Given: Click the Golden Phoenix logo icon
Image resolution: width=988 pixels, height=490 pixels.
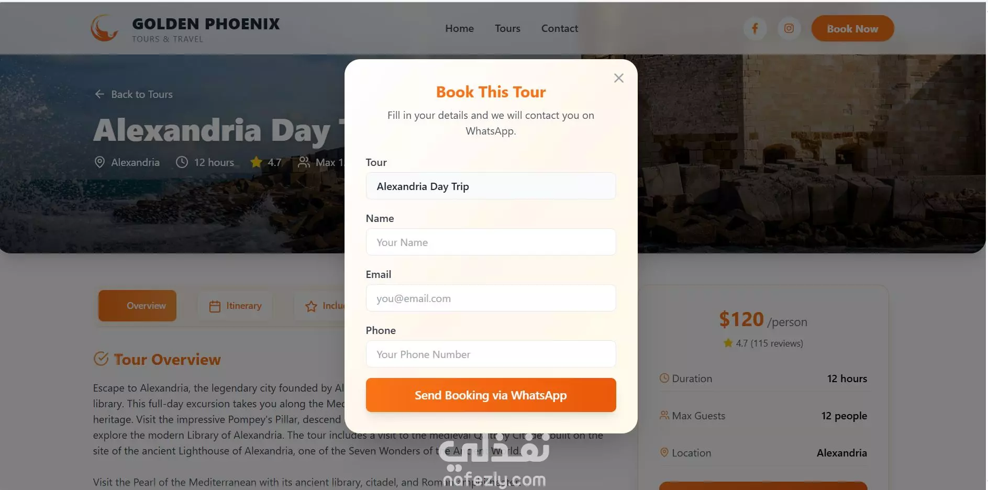Looking at the screenshot, I should 105,28.
